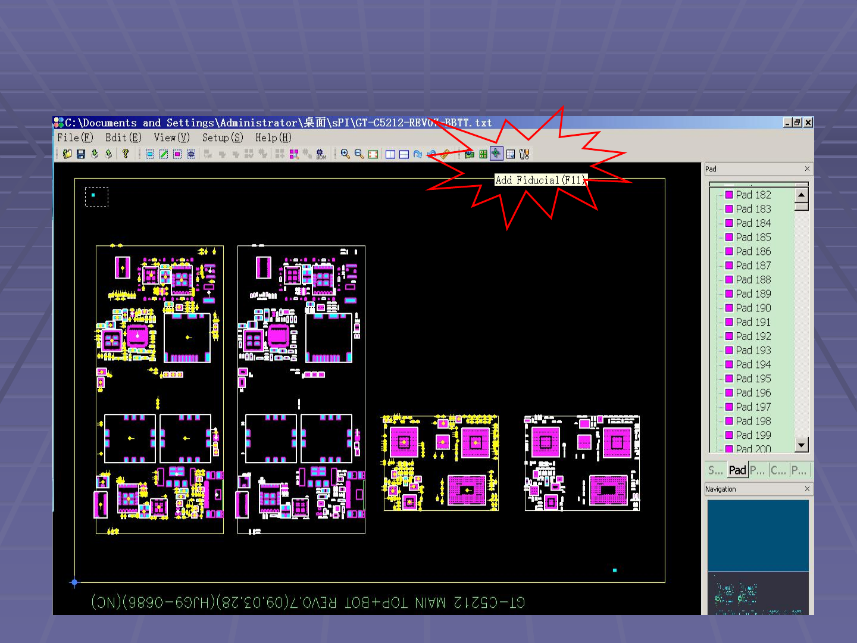Click the magenta swatch beside Pad 190
Viewport: 857px width, 643px height.
tap(729, 308)
